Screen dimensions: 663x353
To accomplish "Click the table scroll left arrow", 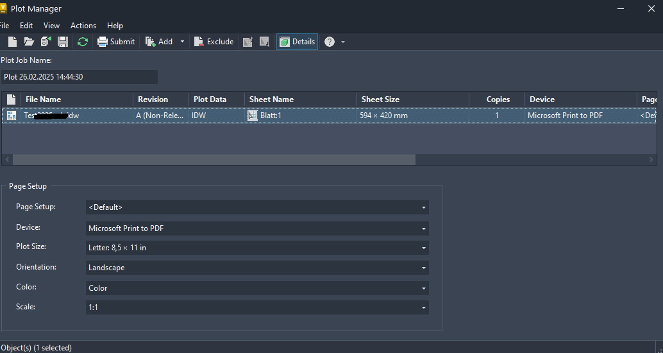I will pos(7,160).
